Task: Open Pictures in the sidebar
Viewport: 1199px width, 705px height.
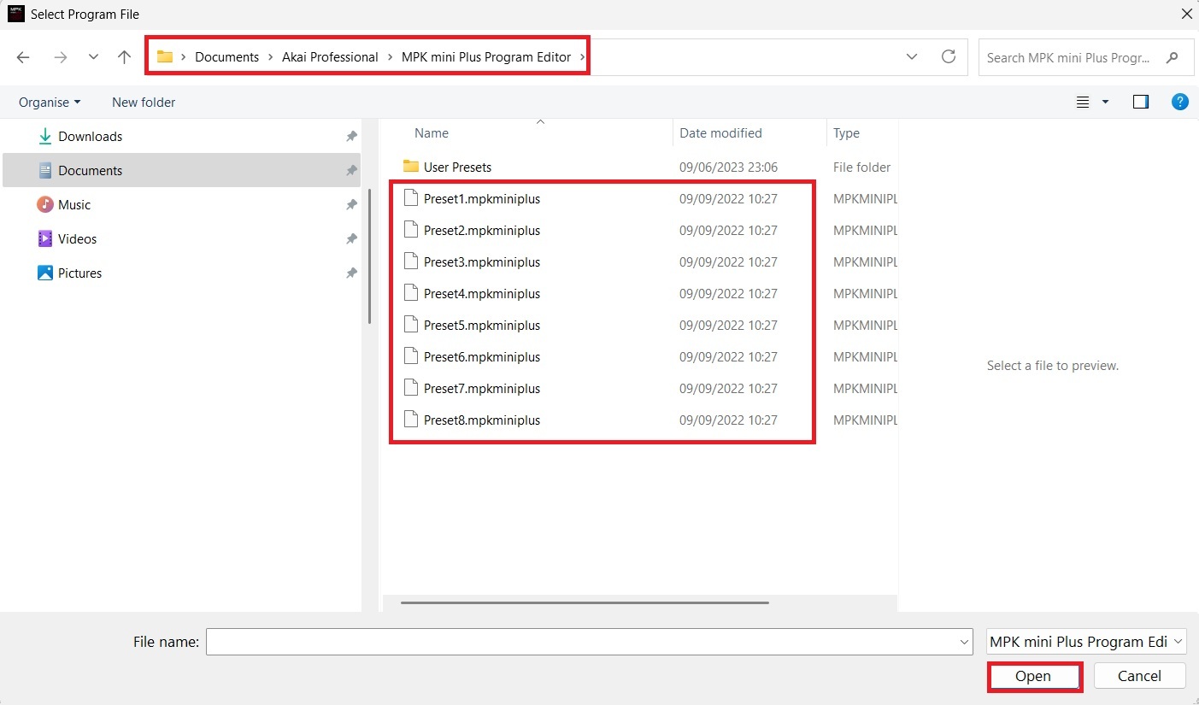Action: [x=79, y=273]
